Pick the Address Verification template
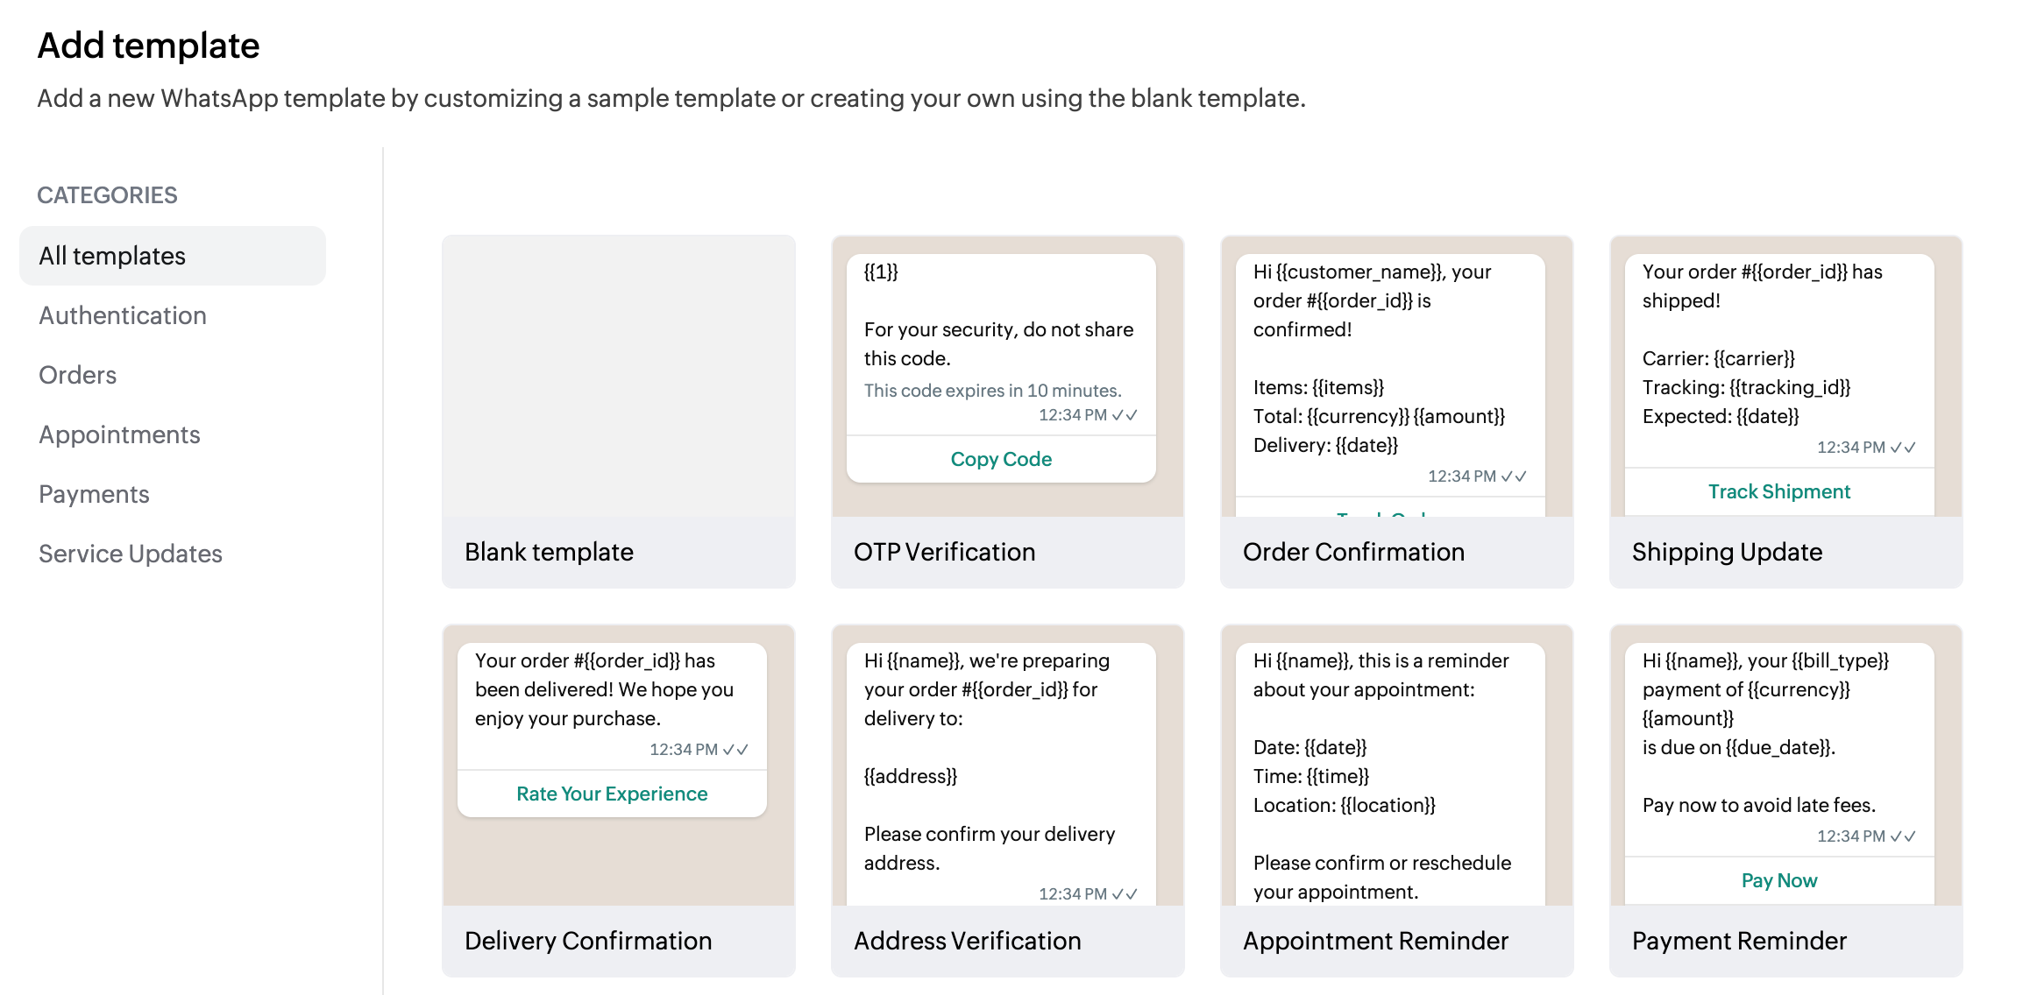The height and width of the screenshot is (995, 2030). 1008,801
